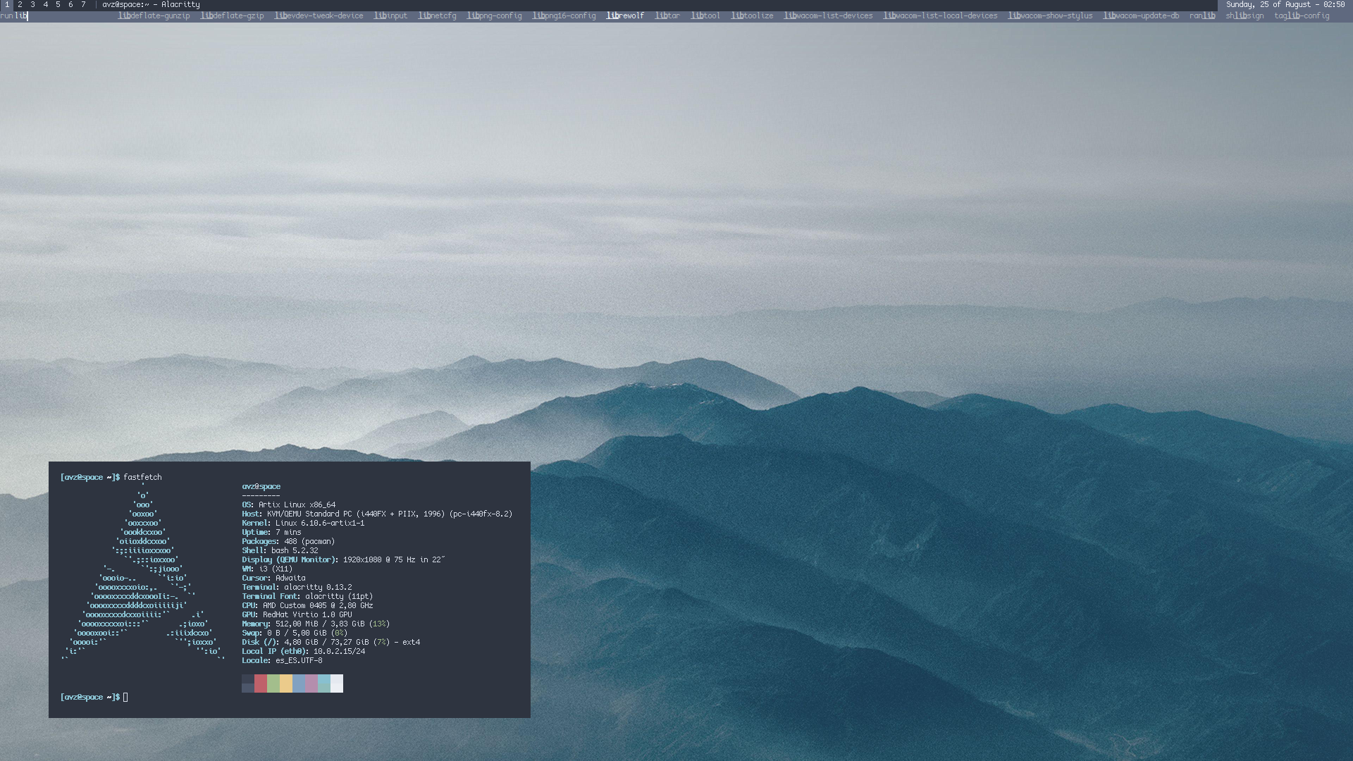Launch the highlighted librewolf entry
This screenshot has width=1353, height=761.
(x=625, y=16)
